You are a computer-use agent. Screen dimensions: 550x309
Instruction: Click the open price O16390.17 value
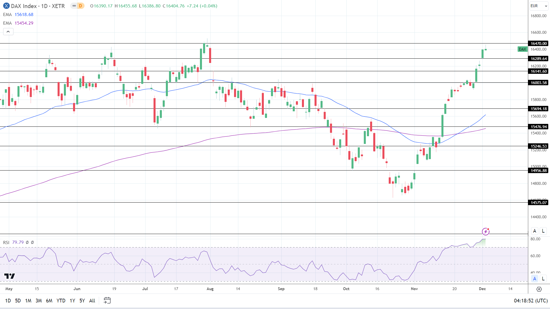[101, 6]
